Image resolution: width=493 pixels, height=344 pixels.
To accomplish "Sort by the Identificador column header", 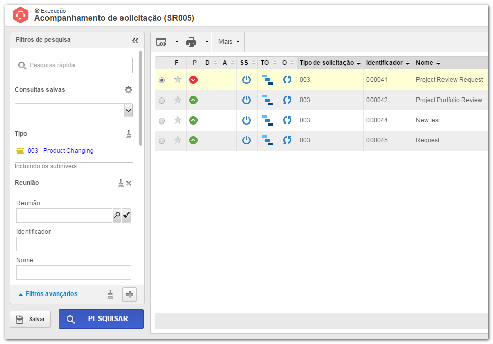I will click(x=388, y=63).
